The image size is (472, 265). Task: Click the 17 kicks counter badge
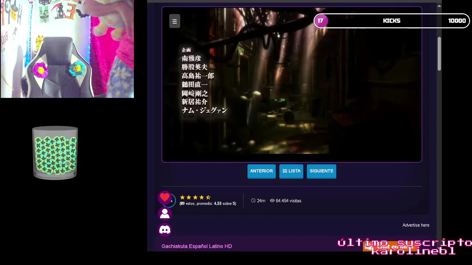point(320,21)
